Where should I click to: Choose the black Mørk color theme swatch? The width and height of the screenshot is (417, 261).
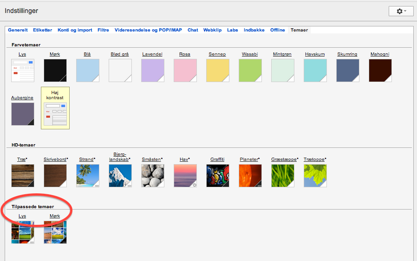pyautogui.click(x=55, y=70)
